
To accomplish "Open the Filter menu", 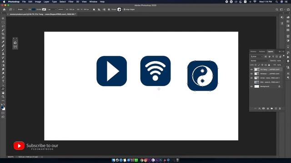I will (x=71, y=2).
